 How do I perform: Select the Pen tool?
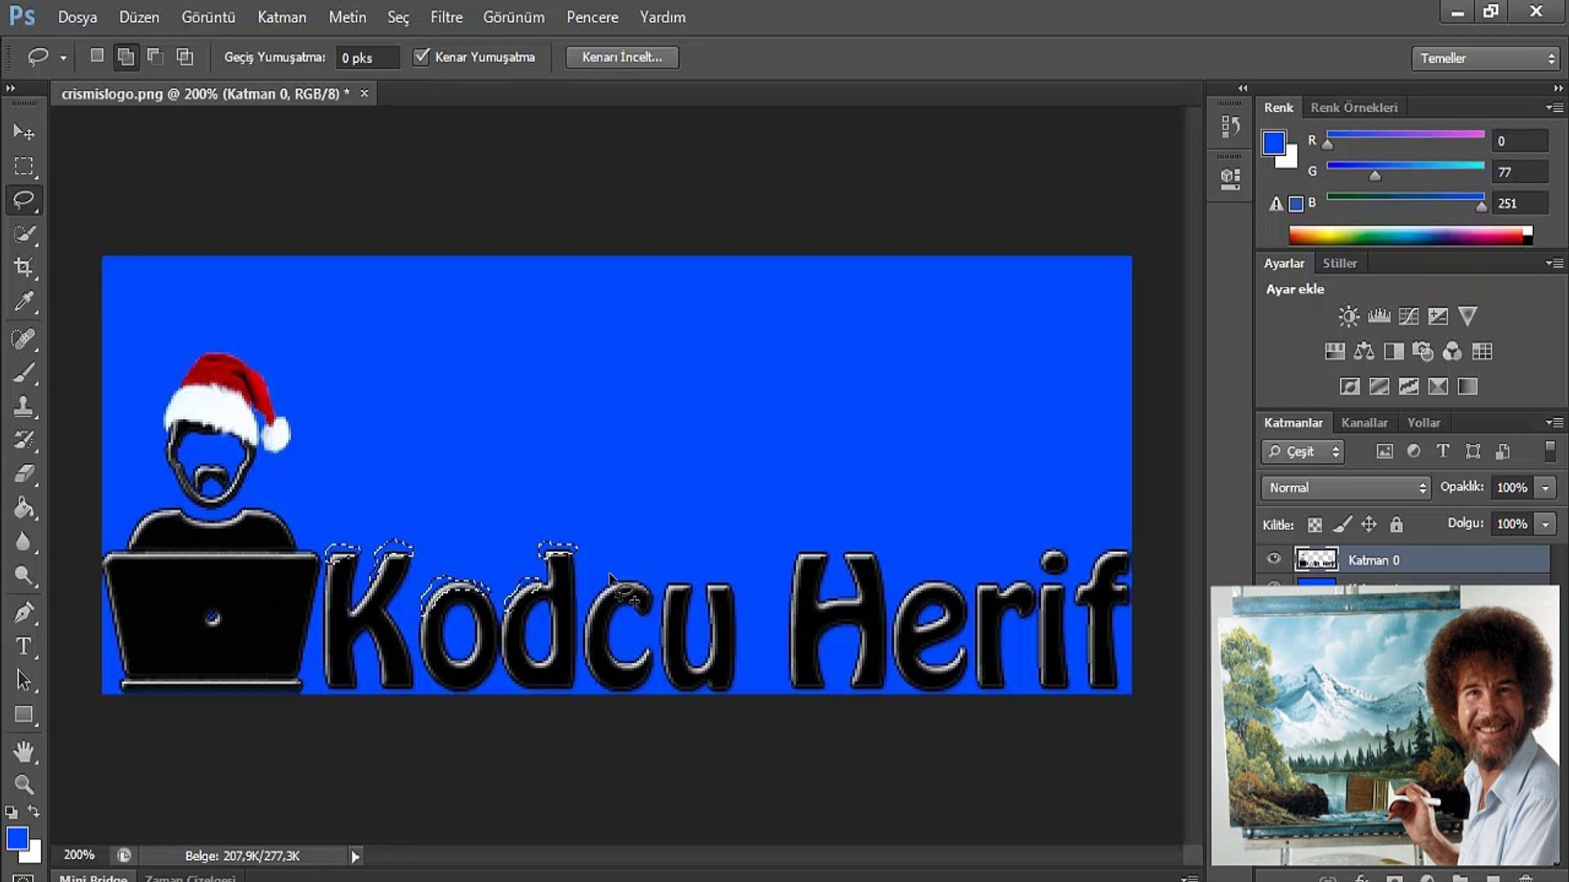coord(24,612)
